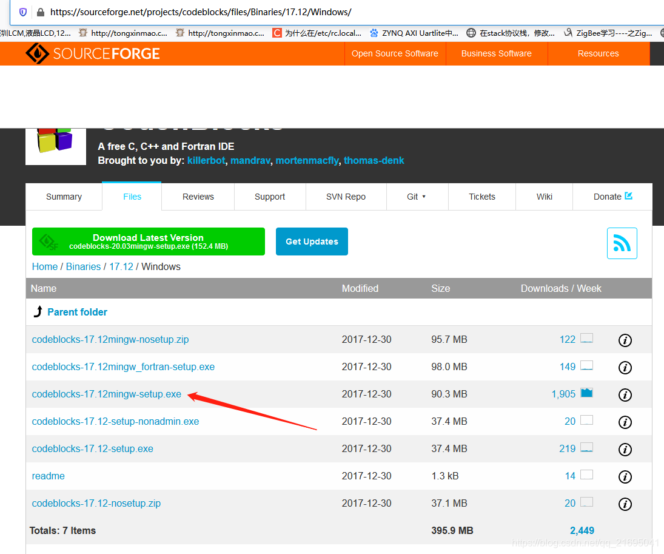Open the SVN Repo tab
664x554 pixels.
point(346,197)
